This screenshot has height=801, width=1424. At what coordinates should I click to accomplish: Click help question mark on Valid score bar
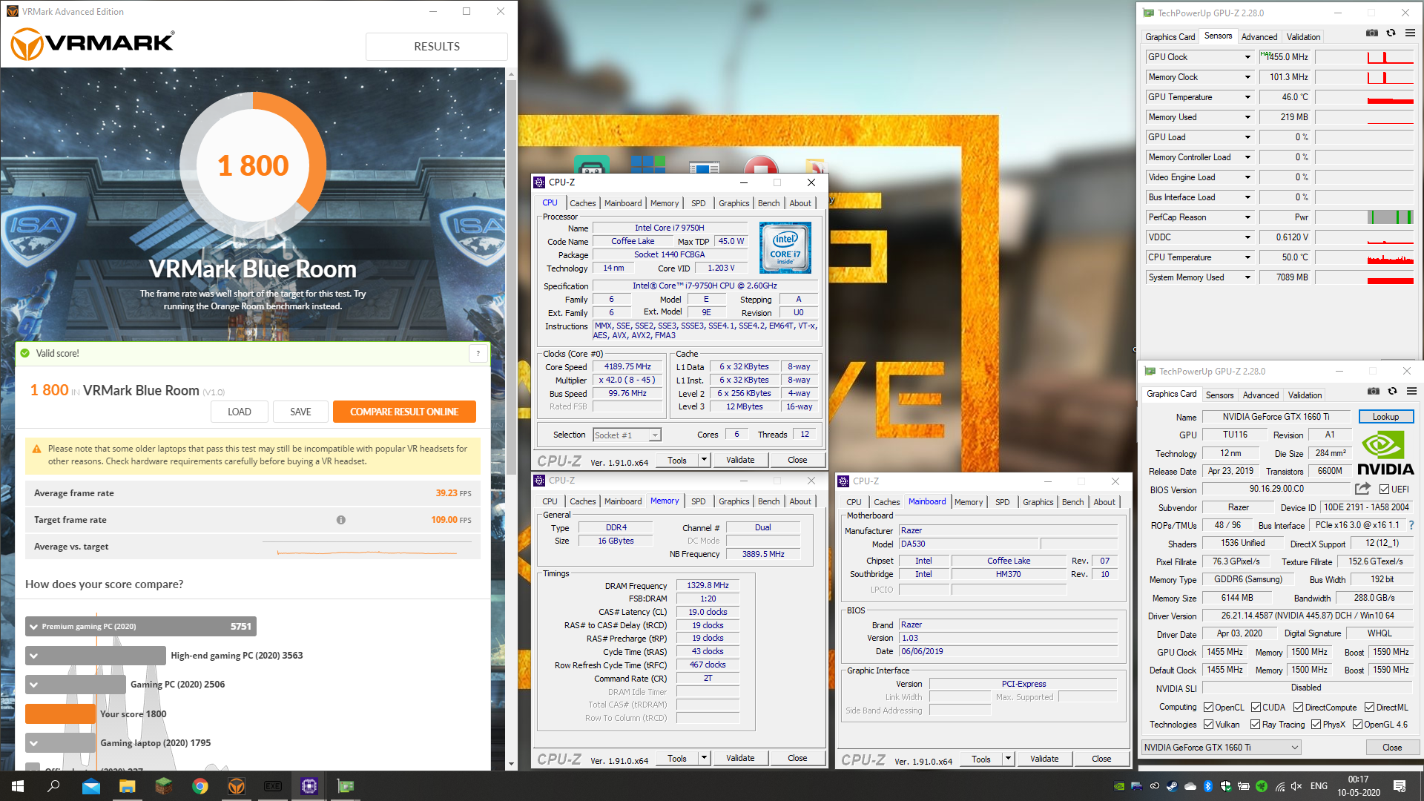click(478, 354)
